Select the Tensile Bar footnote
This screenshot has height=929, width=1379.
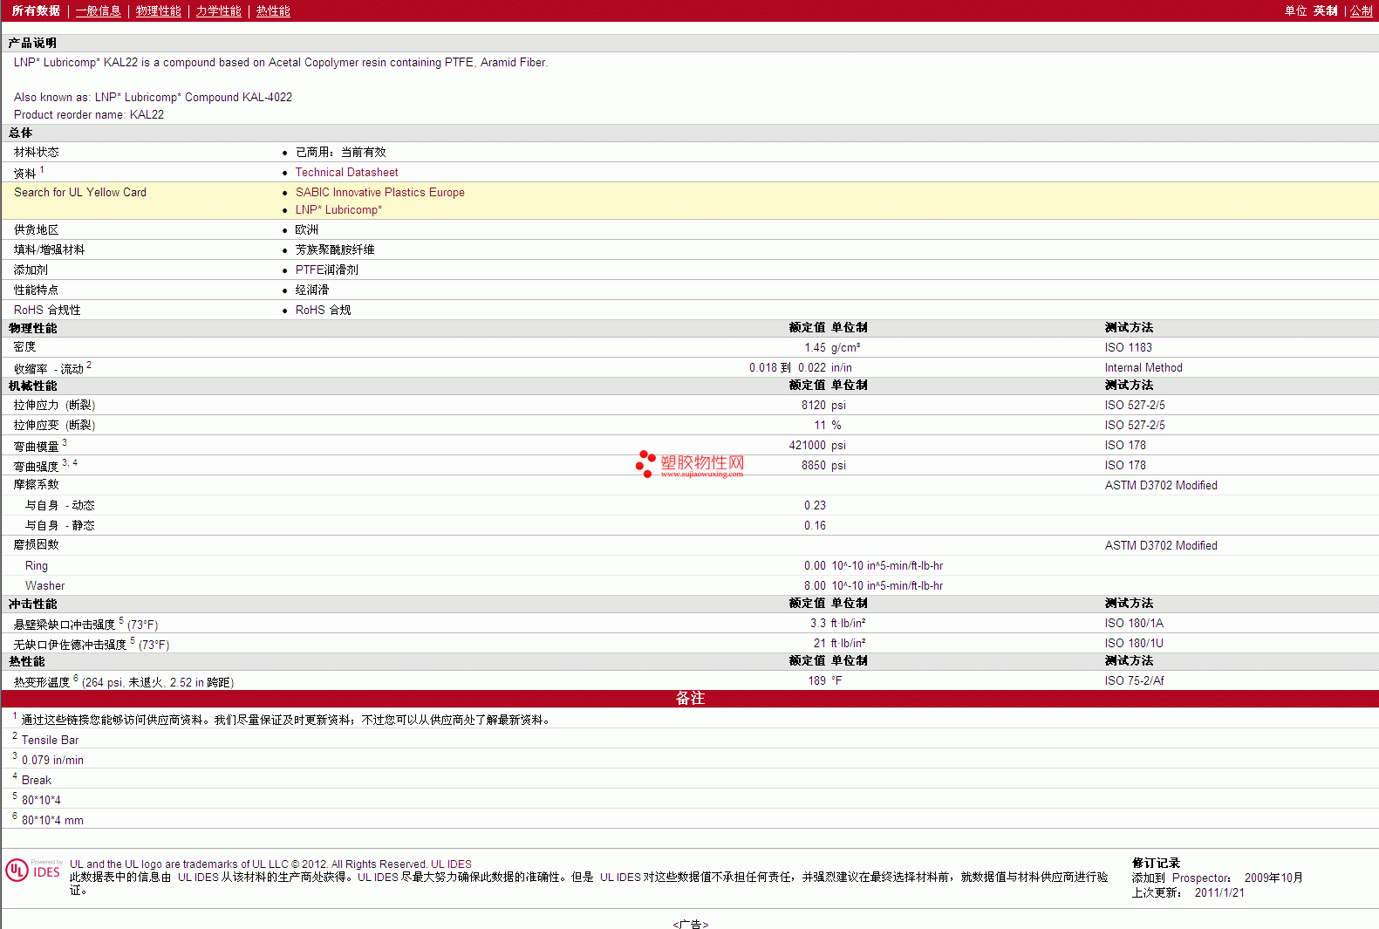point(50,740)
